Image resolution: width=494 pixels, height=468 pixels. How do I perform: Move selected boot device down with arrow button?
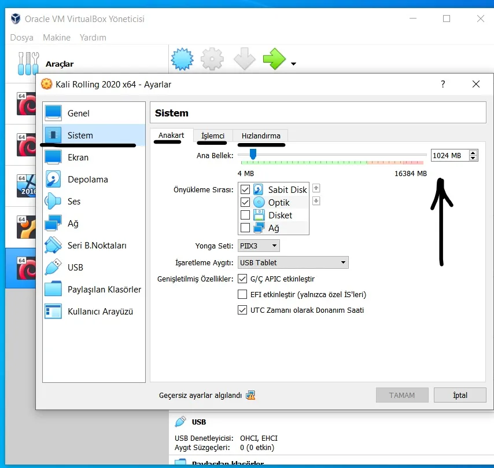pos(316,201)
